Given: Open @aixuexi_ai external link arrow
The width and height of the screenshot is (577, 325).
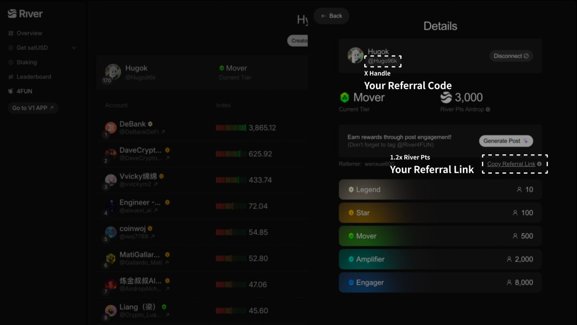Looking at the screenshot, I should [x=156, y=211].
